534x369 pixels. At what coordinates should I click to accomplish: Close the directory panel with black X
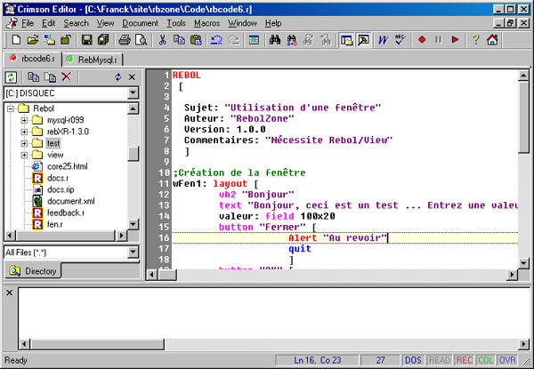click(x=132, y=77)
